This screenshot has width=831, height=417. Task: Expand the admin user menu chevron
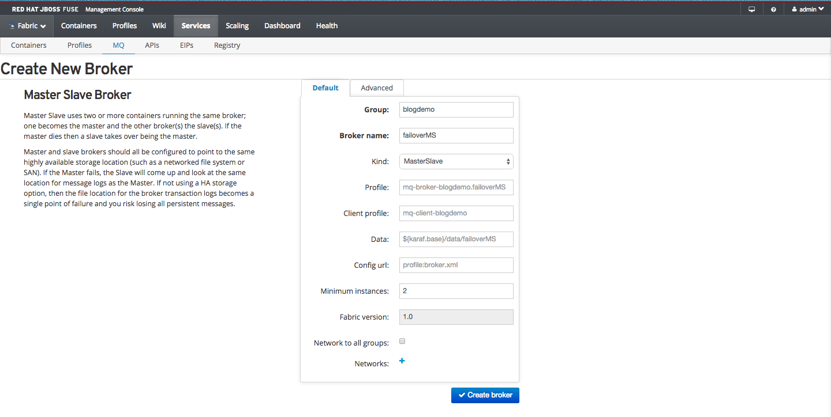point(821,9)
